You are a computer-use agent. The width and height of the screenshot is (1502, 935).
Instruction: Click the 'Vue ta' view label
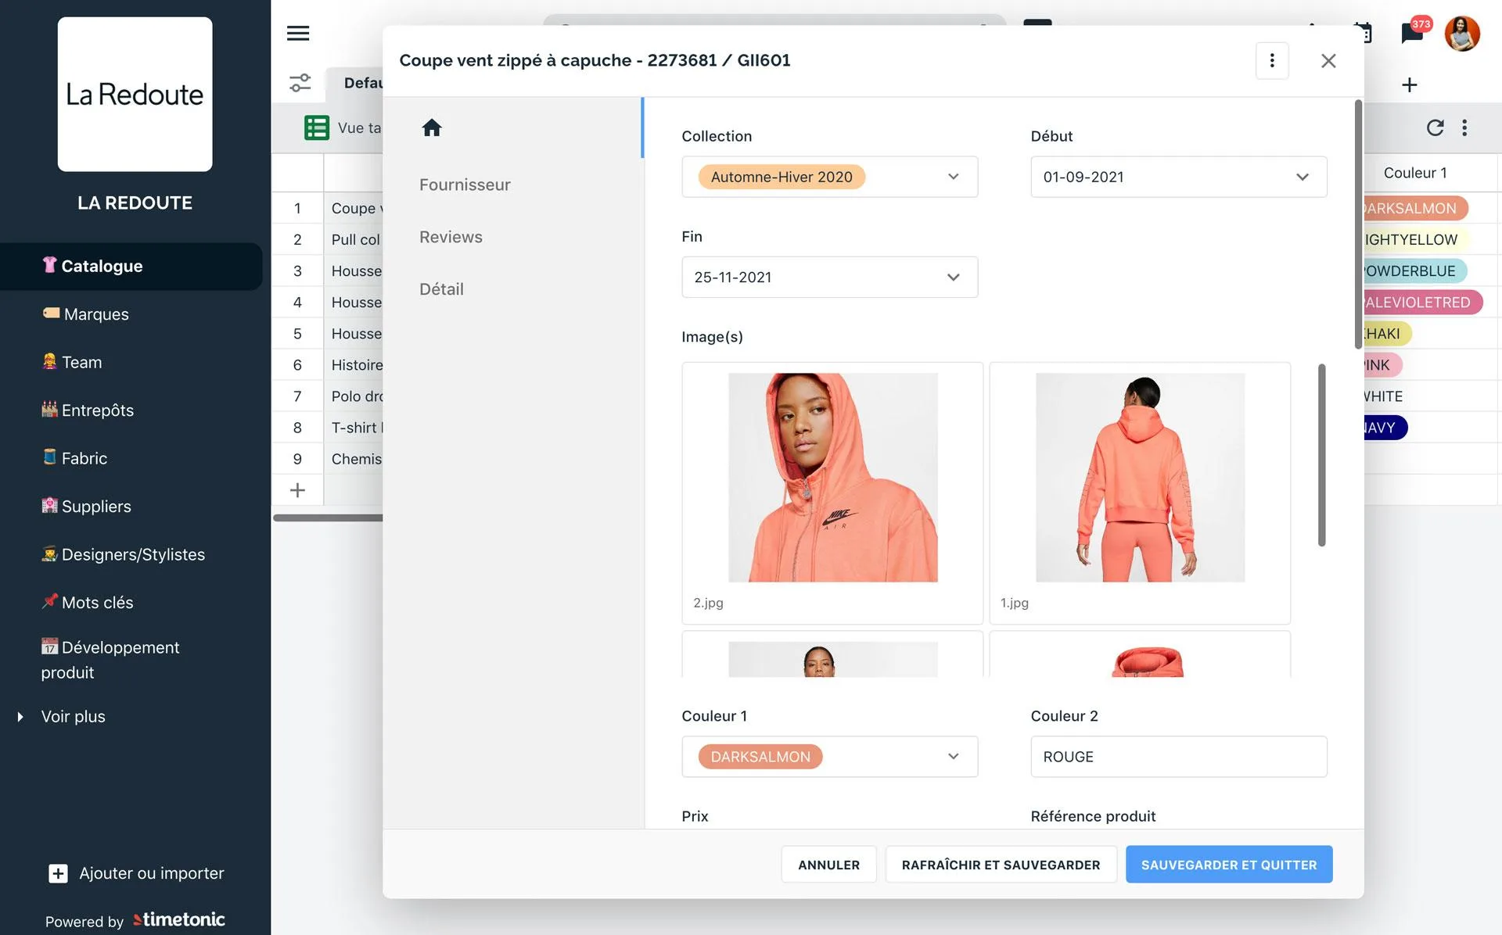click(x=360, y=127)
